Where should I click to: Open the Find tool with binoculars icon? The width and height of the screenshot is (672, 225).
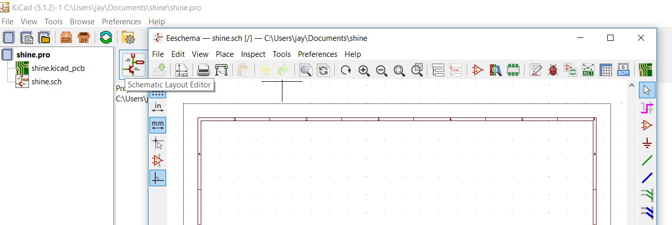coord(306,70)
